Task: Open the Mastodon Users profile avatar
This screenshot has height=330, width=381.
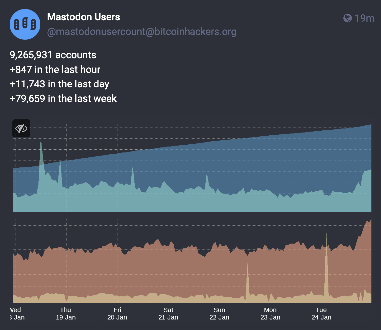Action: pyautogui.click(x=25, y=24)
